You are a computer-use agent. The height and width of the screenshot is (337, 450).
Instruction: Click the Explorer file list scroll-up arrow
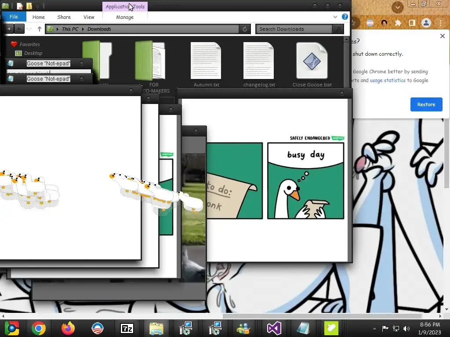pyautogui.click(x=346, y=39)
